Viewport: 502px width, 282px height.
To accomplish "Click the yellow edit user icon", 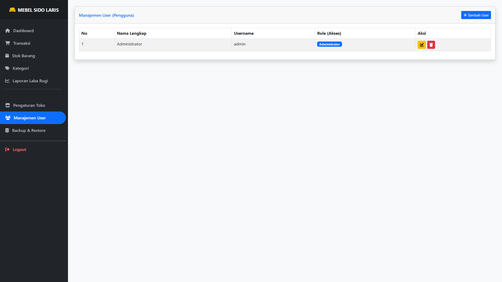I will pyautogui.click(x=421, y=45).
